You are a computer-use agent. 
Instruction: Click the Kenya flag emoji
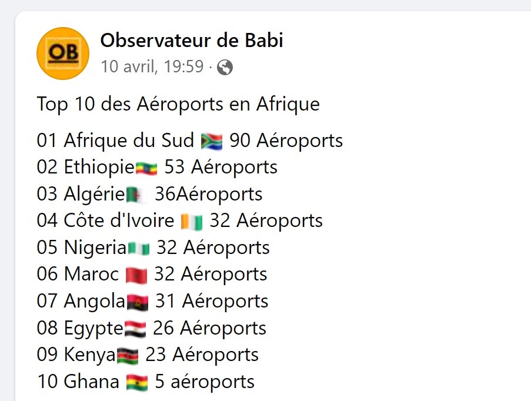coord(128,356)
